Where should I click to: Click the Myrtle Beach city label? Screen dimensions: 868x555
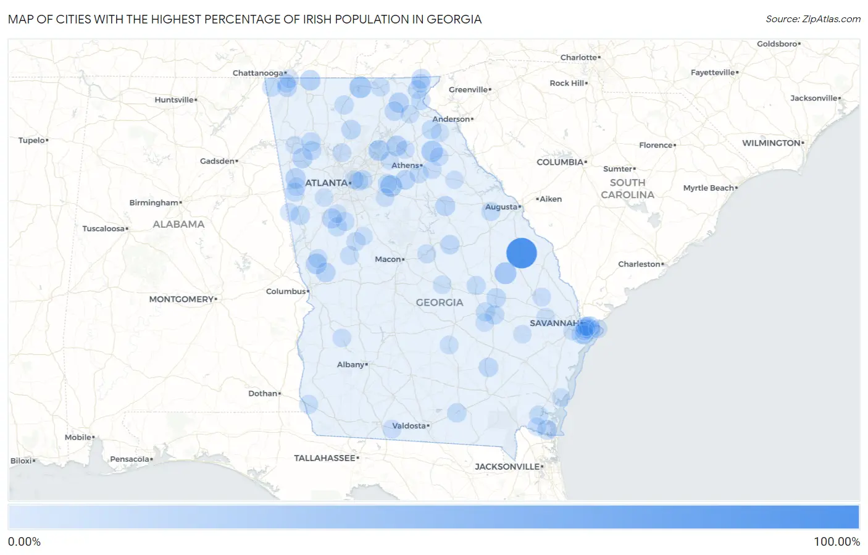[709, 188]
